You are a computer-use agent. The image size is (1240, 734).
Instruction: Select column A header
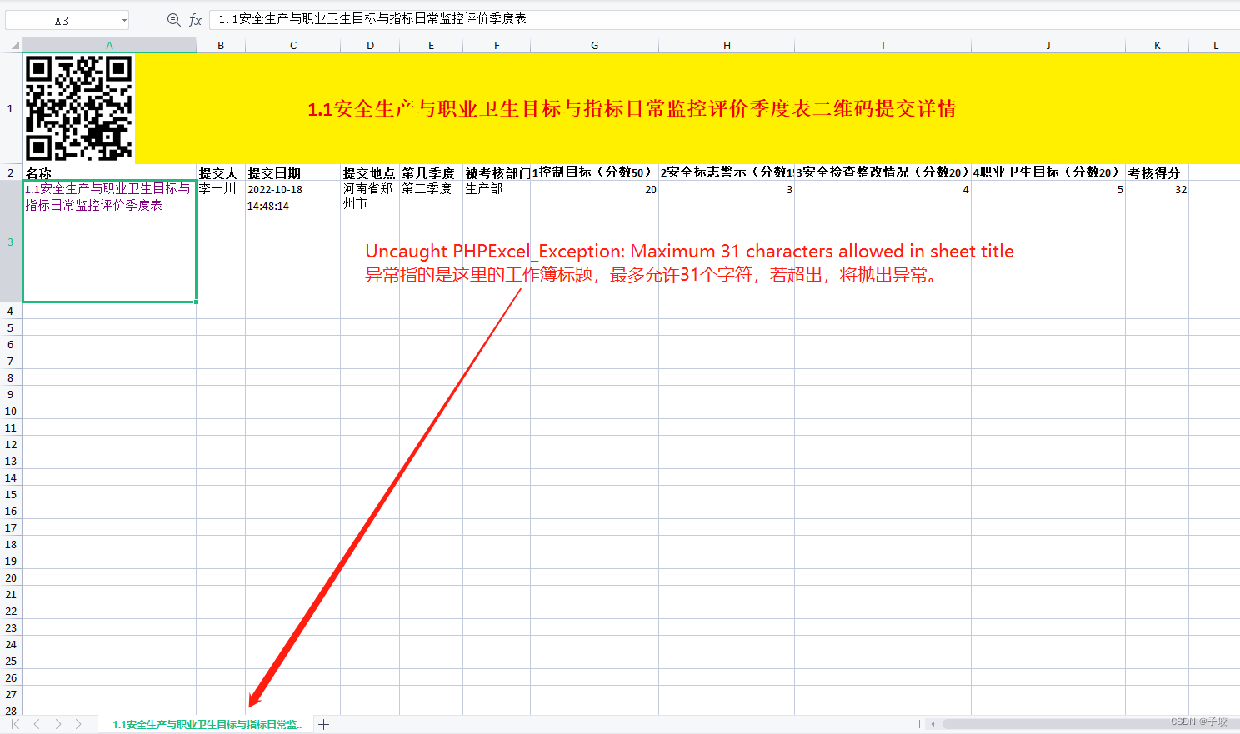click(108, 44)
